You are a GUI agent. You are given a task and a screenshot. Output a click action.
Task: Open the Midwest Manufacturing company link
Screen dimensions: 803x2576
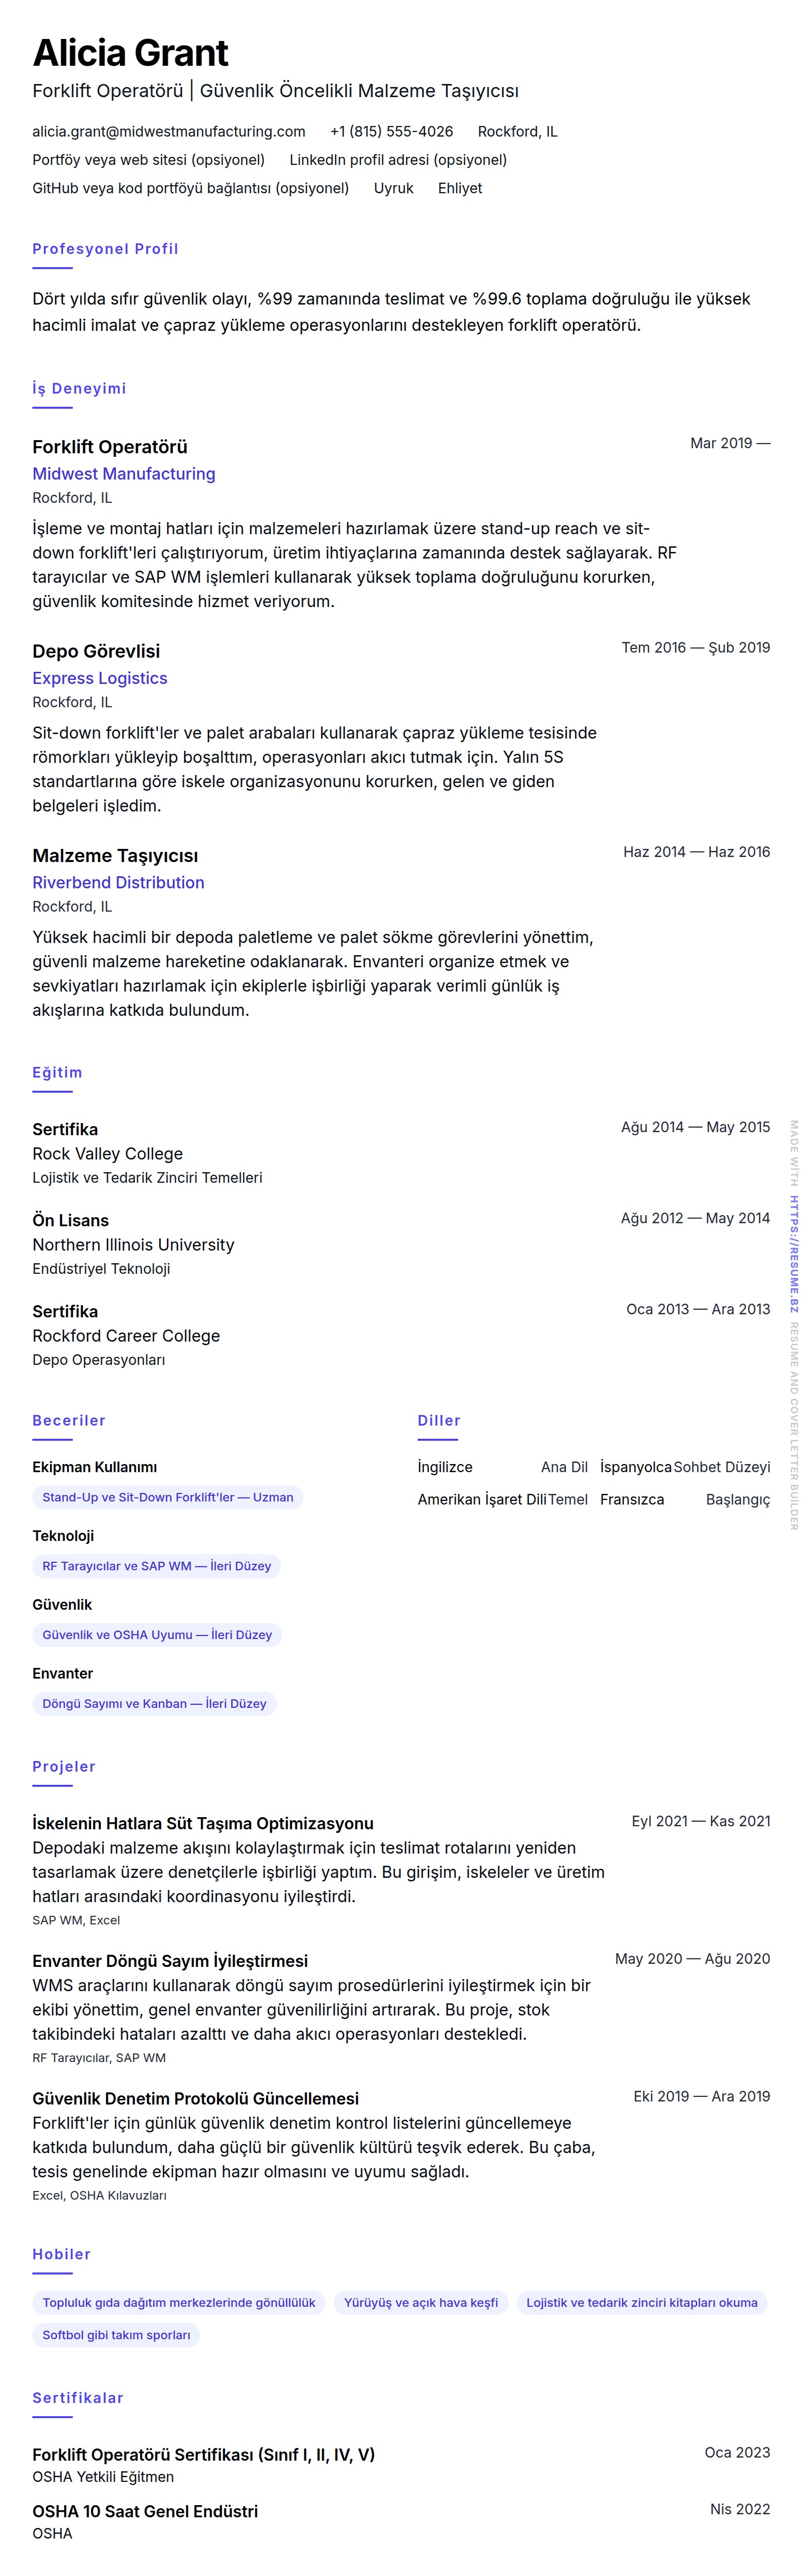click(123, 473)
